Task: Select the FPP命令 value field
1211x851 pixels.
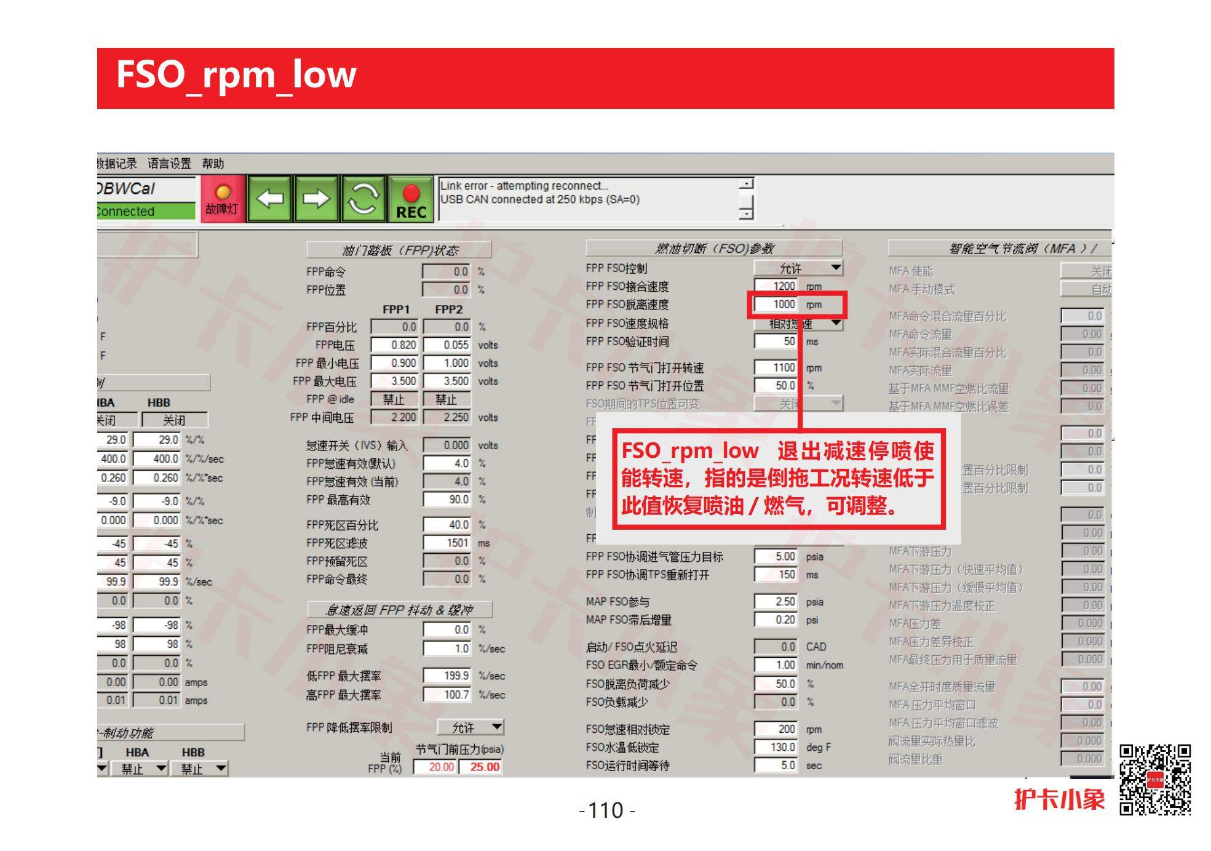Action: (447, 271)
